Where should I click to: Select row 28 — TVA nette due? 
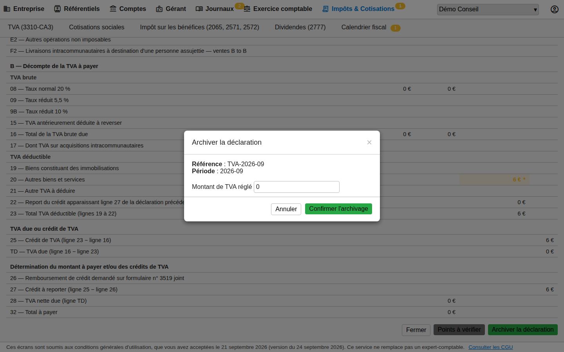point(282,301)
